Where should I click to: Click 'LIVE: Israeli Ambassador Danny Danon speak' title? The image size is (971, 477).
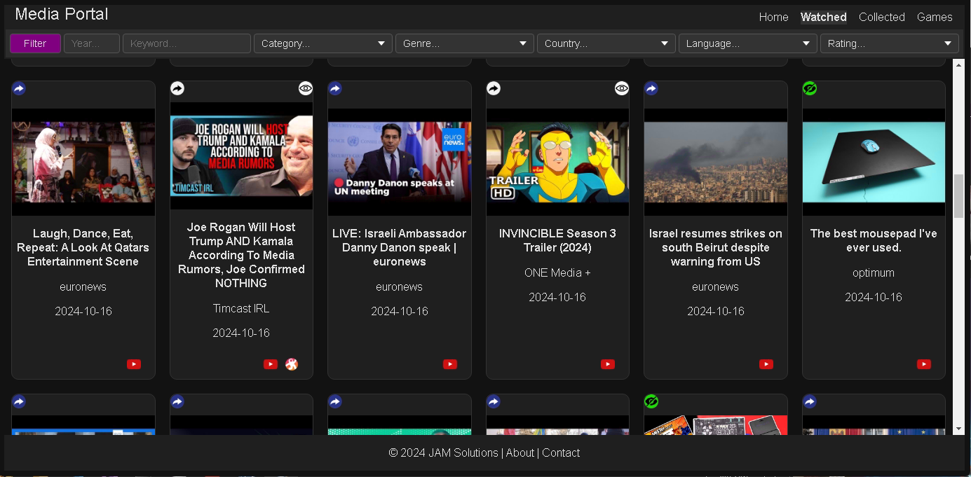[400, 247]
